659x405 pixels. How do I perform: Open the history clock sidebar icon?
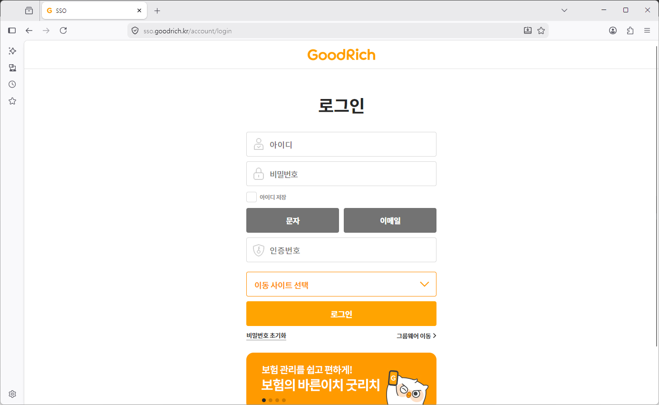pos(12,84)
